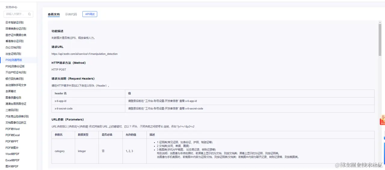Screen dimensions: 385x170
Task: Open 办公文档识别 sidebar entry
Action: point(13,48)
